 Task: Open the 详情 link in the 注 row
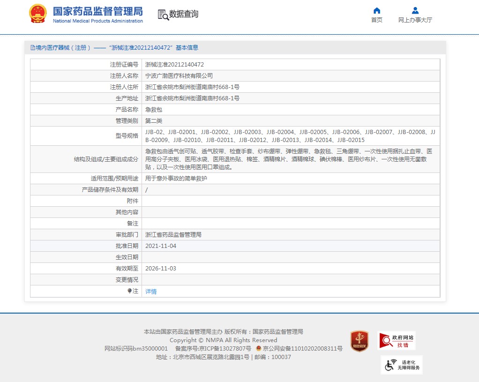click(151, 292)
